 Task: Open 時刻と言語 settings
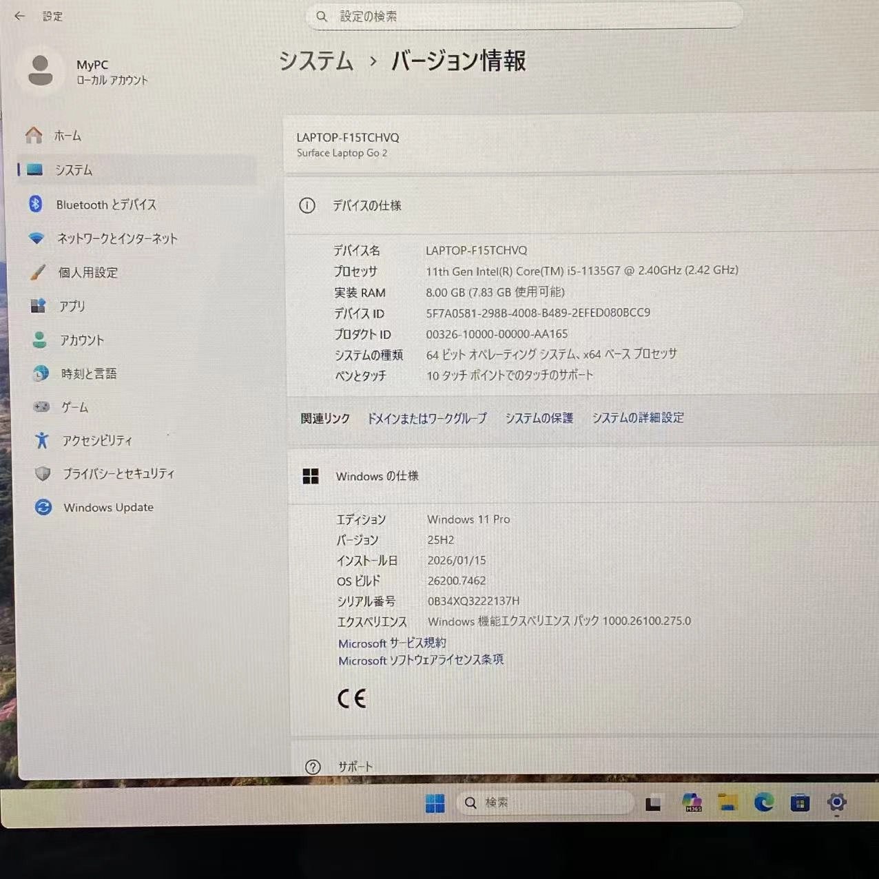(x=87, y=373)
